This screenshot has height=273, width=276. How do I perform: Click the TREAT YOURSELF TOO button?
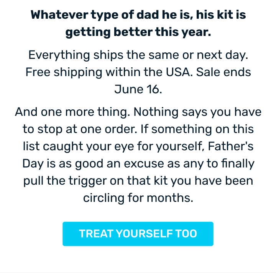(138, 234)
